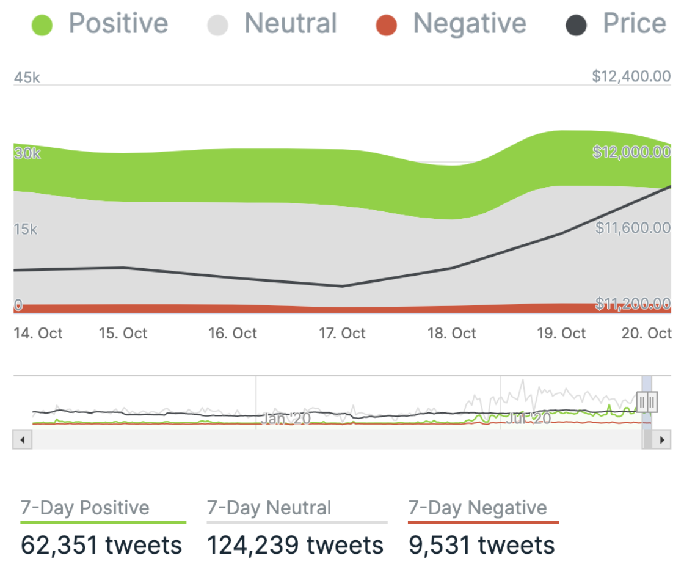This screenshot has width=684, height=578.
Task: Click the navigator left scroll arrow
Action: click(x=23, y=440)
